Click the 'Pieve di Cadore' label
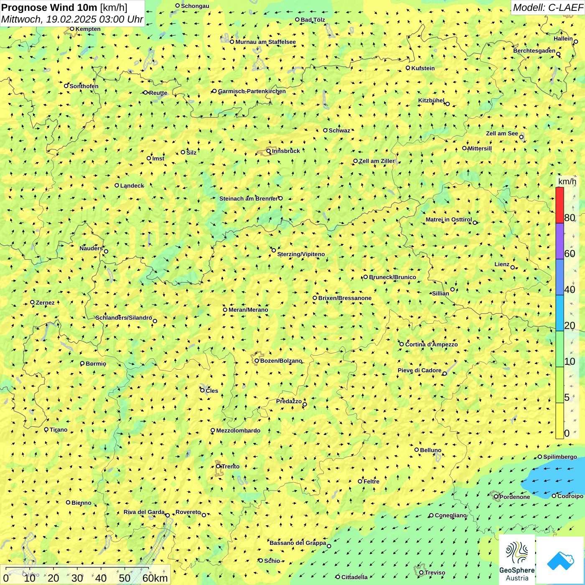This screenshot has height=585, width=585. click(x=420, y=370)
